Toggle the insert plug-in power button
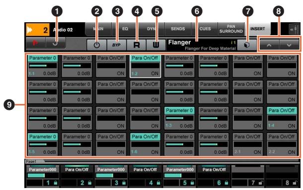The height and width of the screenshot is (190, 303). pos(97,45)
